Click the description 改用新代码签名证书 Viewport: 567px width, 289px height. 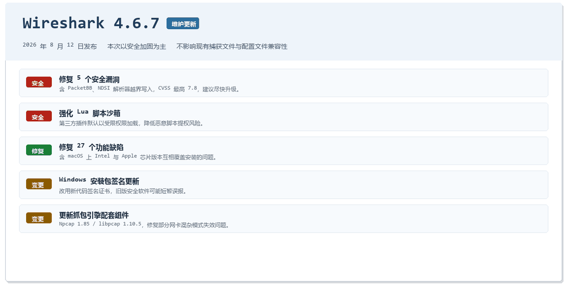point(124,191)
